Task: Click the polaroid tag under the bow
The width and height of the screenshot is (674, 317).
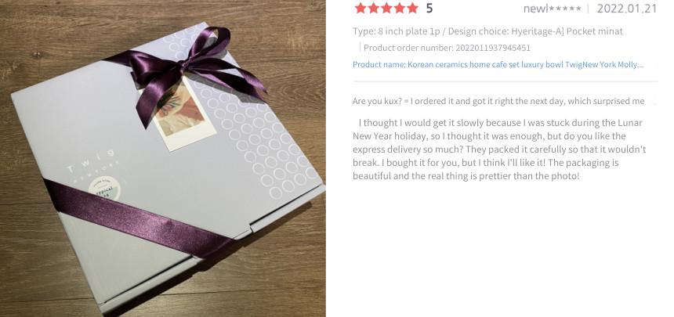Action: [183, 116]
